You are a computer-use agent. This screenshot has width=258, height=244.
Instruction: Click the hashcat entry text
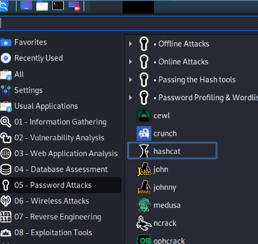coord(167,151)
